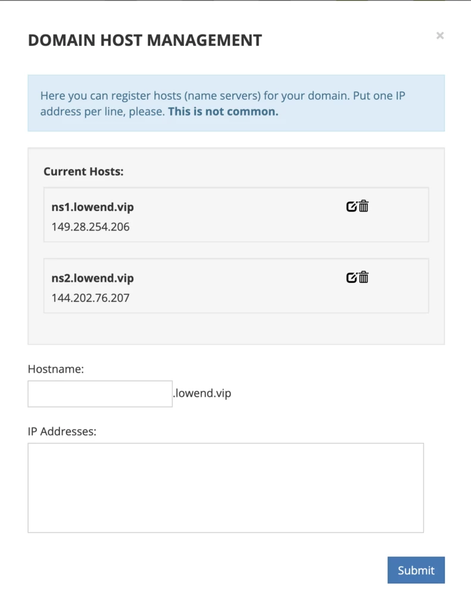The height and width of the screenshot is (610, 471).
Task: Edit the ns2.lowend.vip host entry
Action: (x=351, y=278)
